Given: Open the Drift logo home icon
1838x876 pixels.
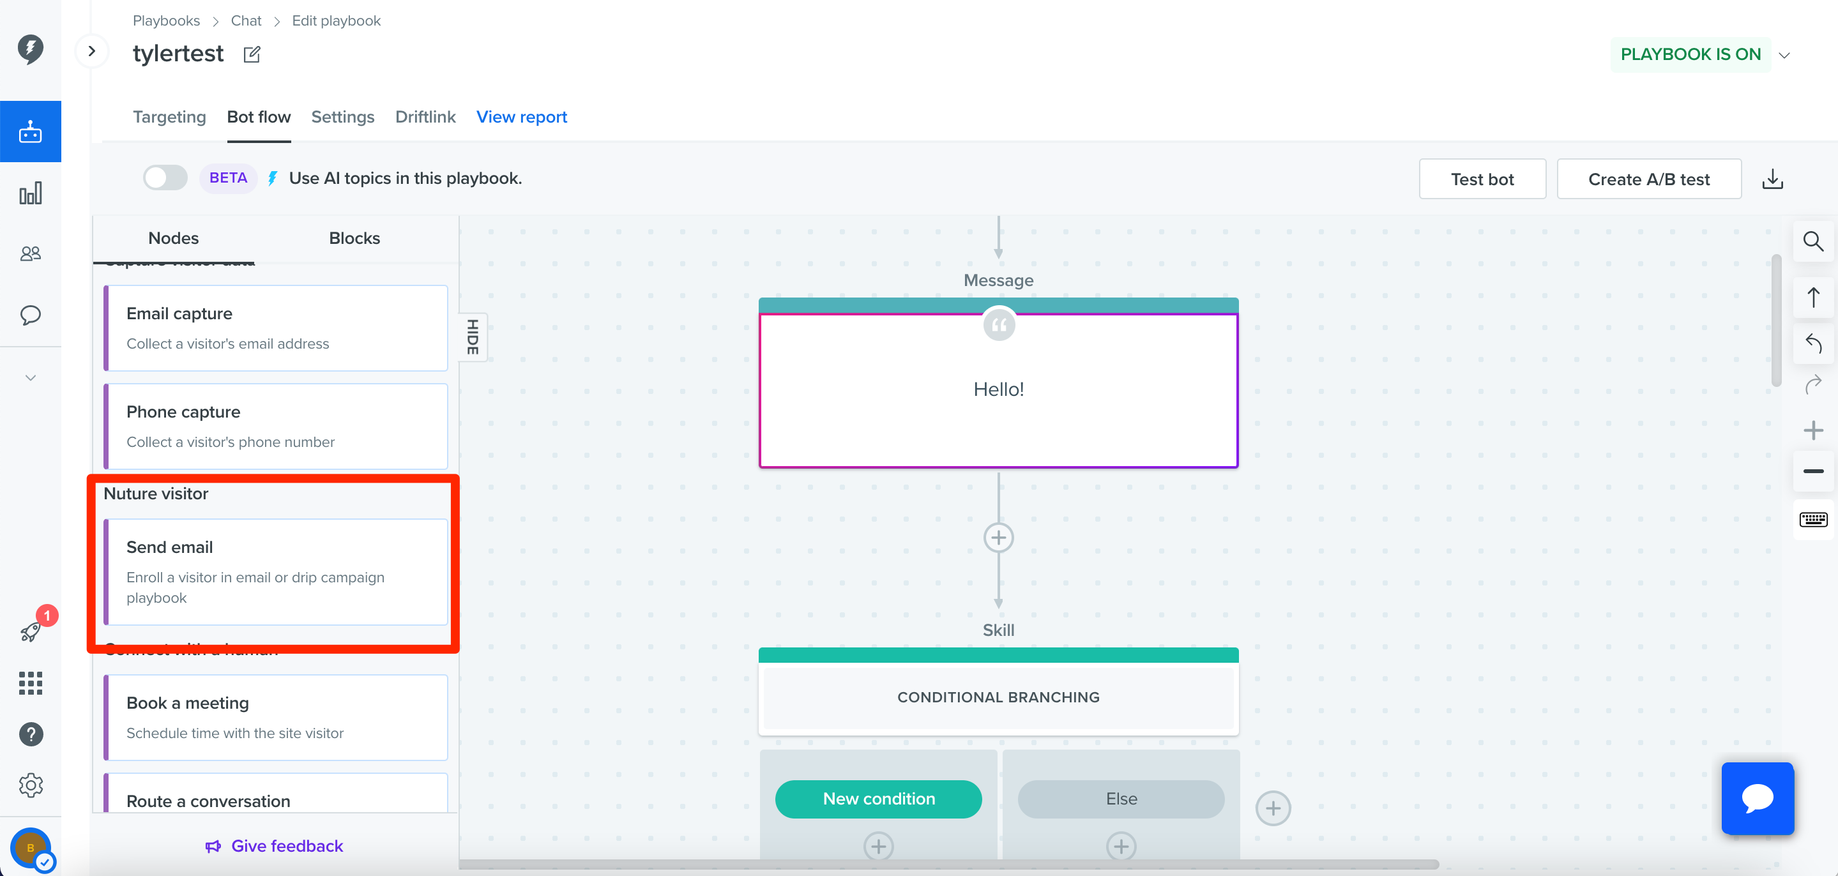Looking at the screenshot, I should (30, 49).
